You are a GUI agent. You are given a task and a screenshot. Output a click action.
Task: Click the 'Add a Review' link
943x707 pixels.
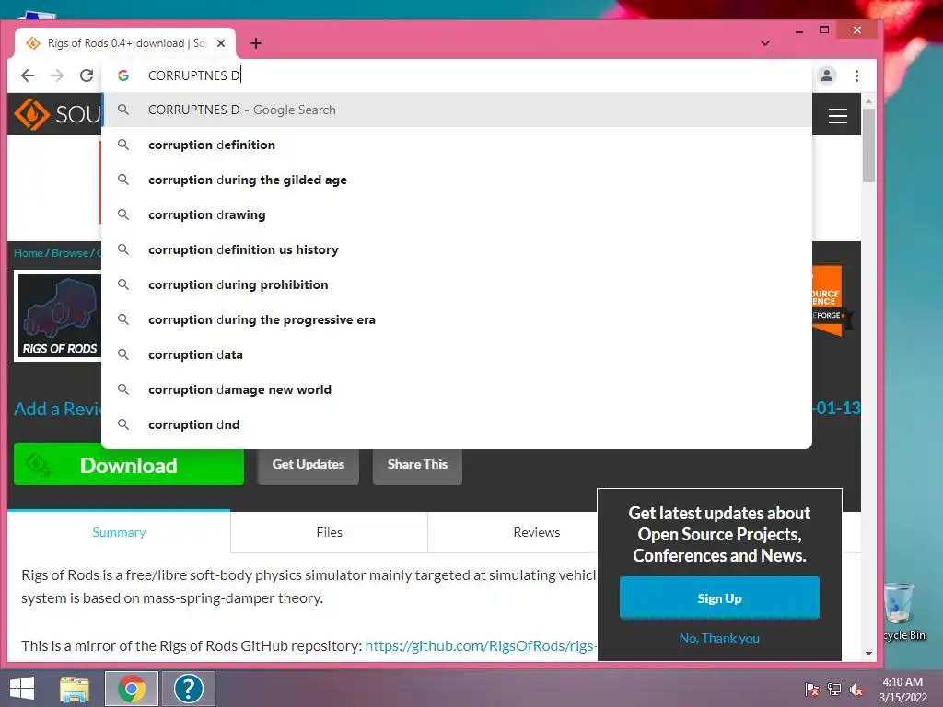click(x=58, y=409)
